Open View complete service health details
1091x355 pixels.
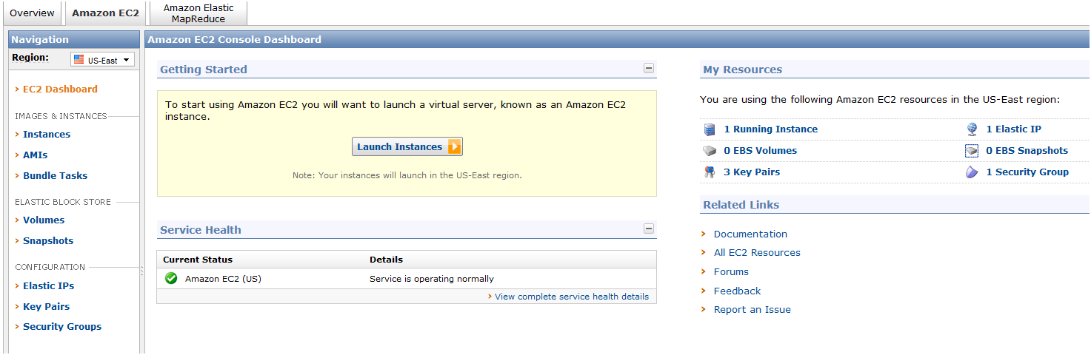pos(572,297)
